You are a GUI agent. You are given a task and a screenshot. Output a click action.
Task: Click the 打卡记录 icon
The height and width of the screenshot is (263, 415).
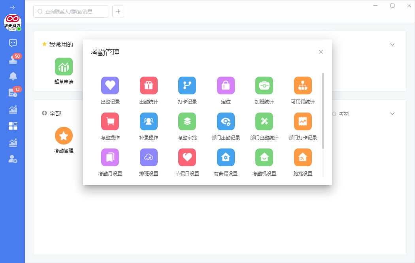(187, 85)
